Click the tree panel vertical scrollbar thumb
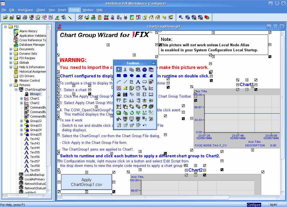Viewport: 287px width, 207px height. click(x=48, y=98)
